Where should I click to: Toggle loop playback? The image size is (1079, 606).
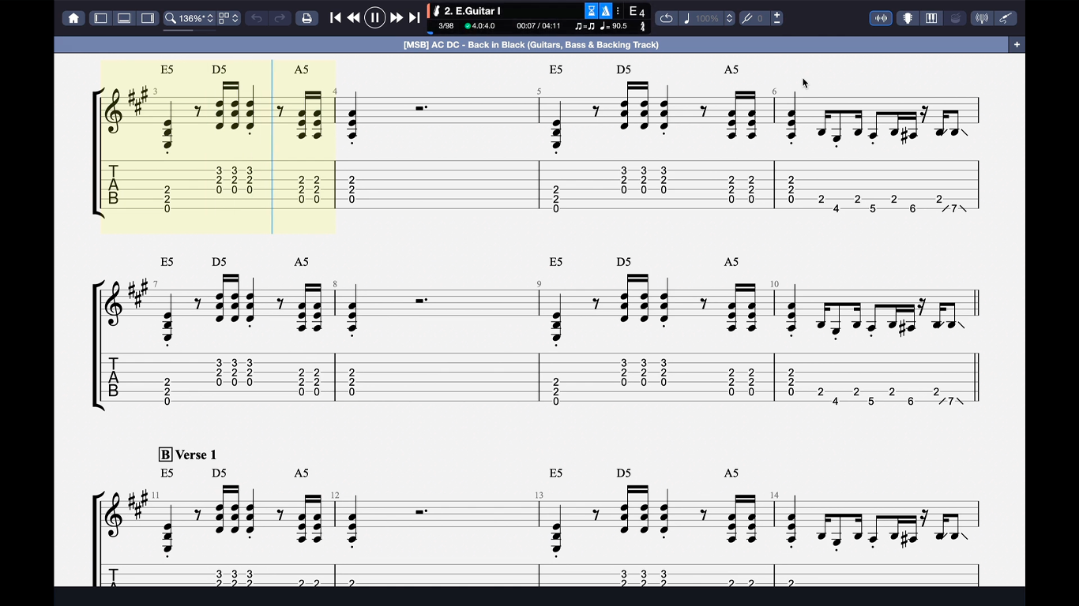[x=666, y=18]
